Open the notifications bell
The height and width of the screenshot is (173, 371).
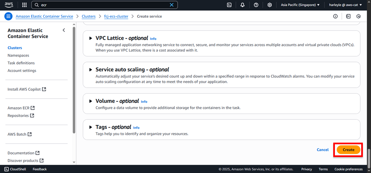(243, 5)
